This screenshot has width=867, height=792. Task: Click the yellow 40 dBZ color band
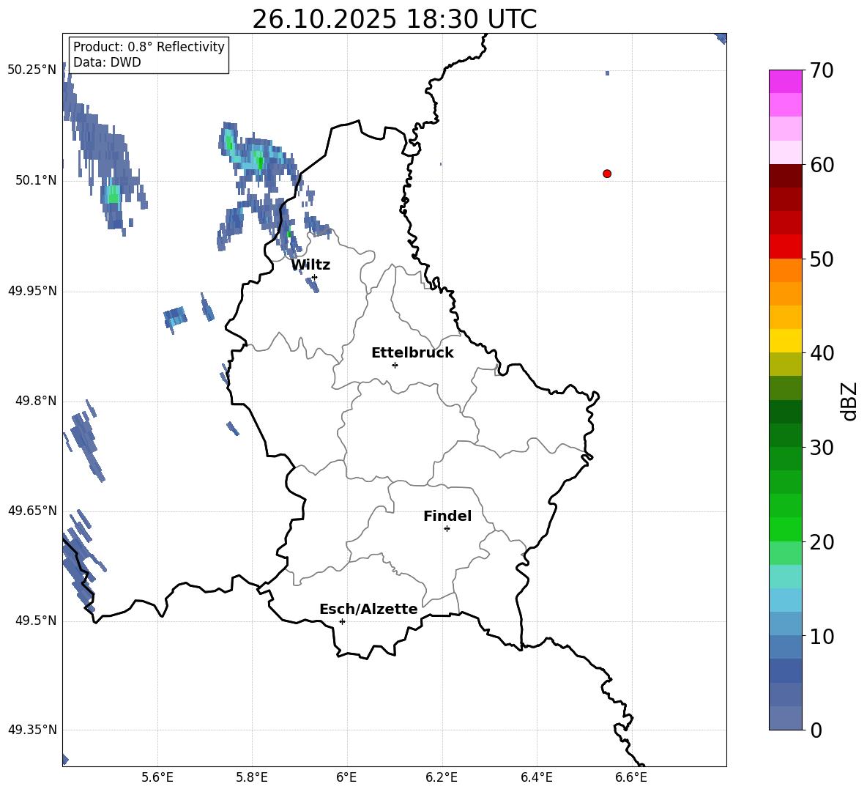coord(785,341)
